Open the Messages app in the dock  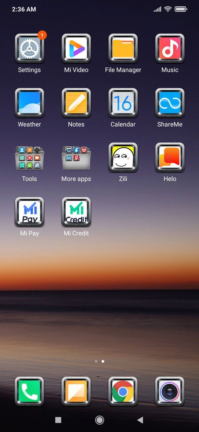click(x=76, y=391)
